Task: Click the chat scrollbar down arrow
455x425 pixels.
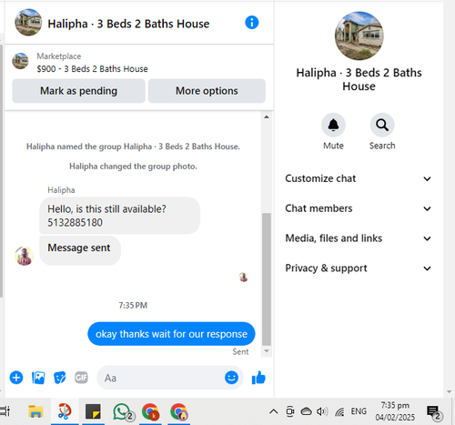Action: coord(267,351)
